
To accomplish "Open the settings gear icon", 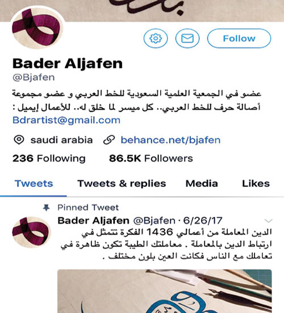I will [x=156, y=38].
